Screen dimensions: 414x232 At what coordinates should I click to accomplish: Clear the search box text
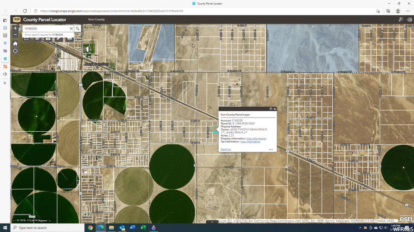[71, 29]
